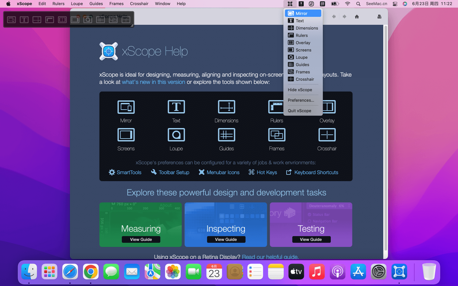This screenshot has height=286, width=458.
Task: Open the Hot Keys link
Action: coord(263,172)
